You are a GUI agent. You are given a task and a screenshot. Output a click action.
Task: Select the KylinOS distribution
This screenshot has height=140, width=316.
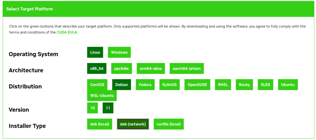click(169, 85)
